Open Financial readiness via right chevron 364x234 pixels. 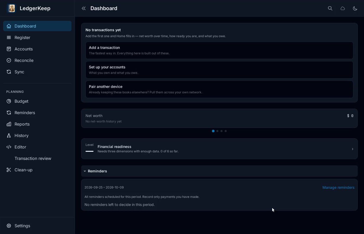[x=353, y=149]
